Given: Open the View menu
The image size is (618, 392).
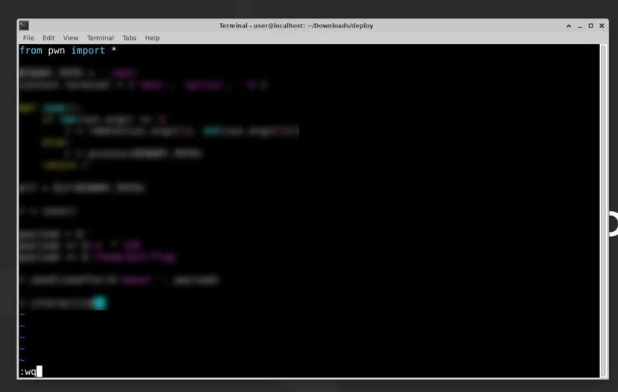Looking at the screenshot, I should pyautogui.click(x=71, y=38).
